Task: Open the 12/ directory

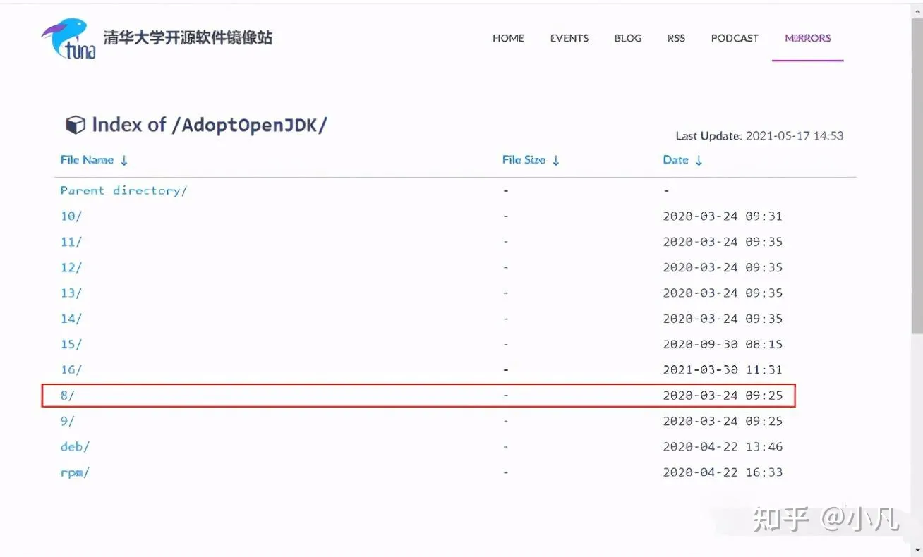Action: 71,267
